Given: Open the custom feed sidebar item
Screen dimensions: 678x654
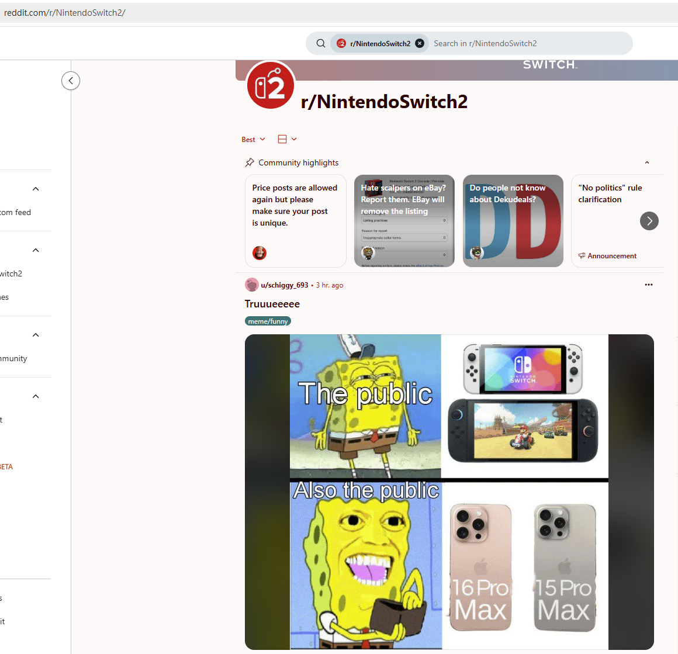Looking at the screenshot, I should (16, 212).
